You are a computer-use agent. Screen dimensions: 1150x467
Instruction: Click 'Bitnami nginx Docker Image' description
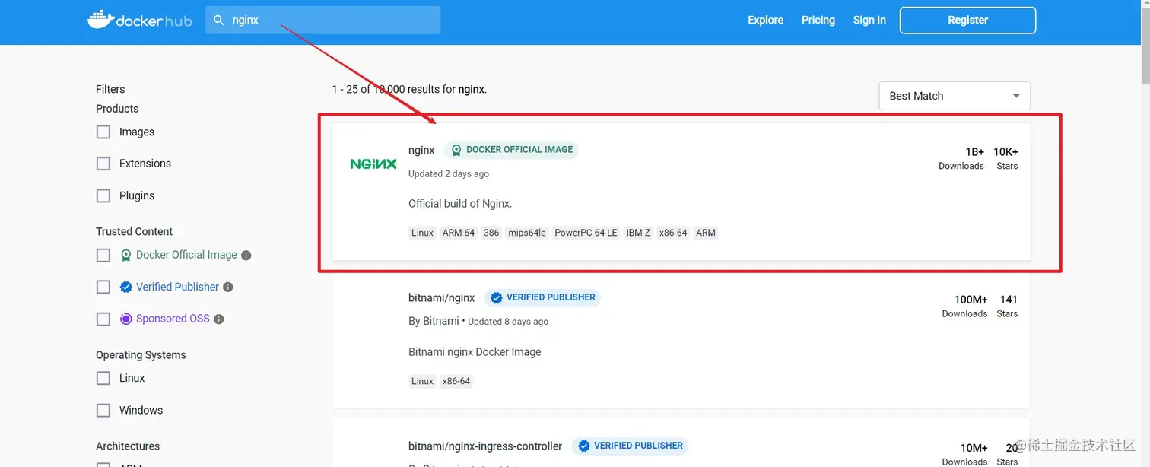pos(475,352)
